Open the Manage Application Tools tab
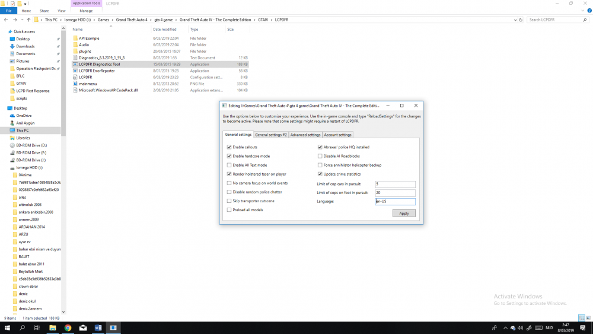This screenshot has height=334, width=593. click(86, 11)
